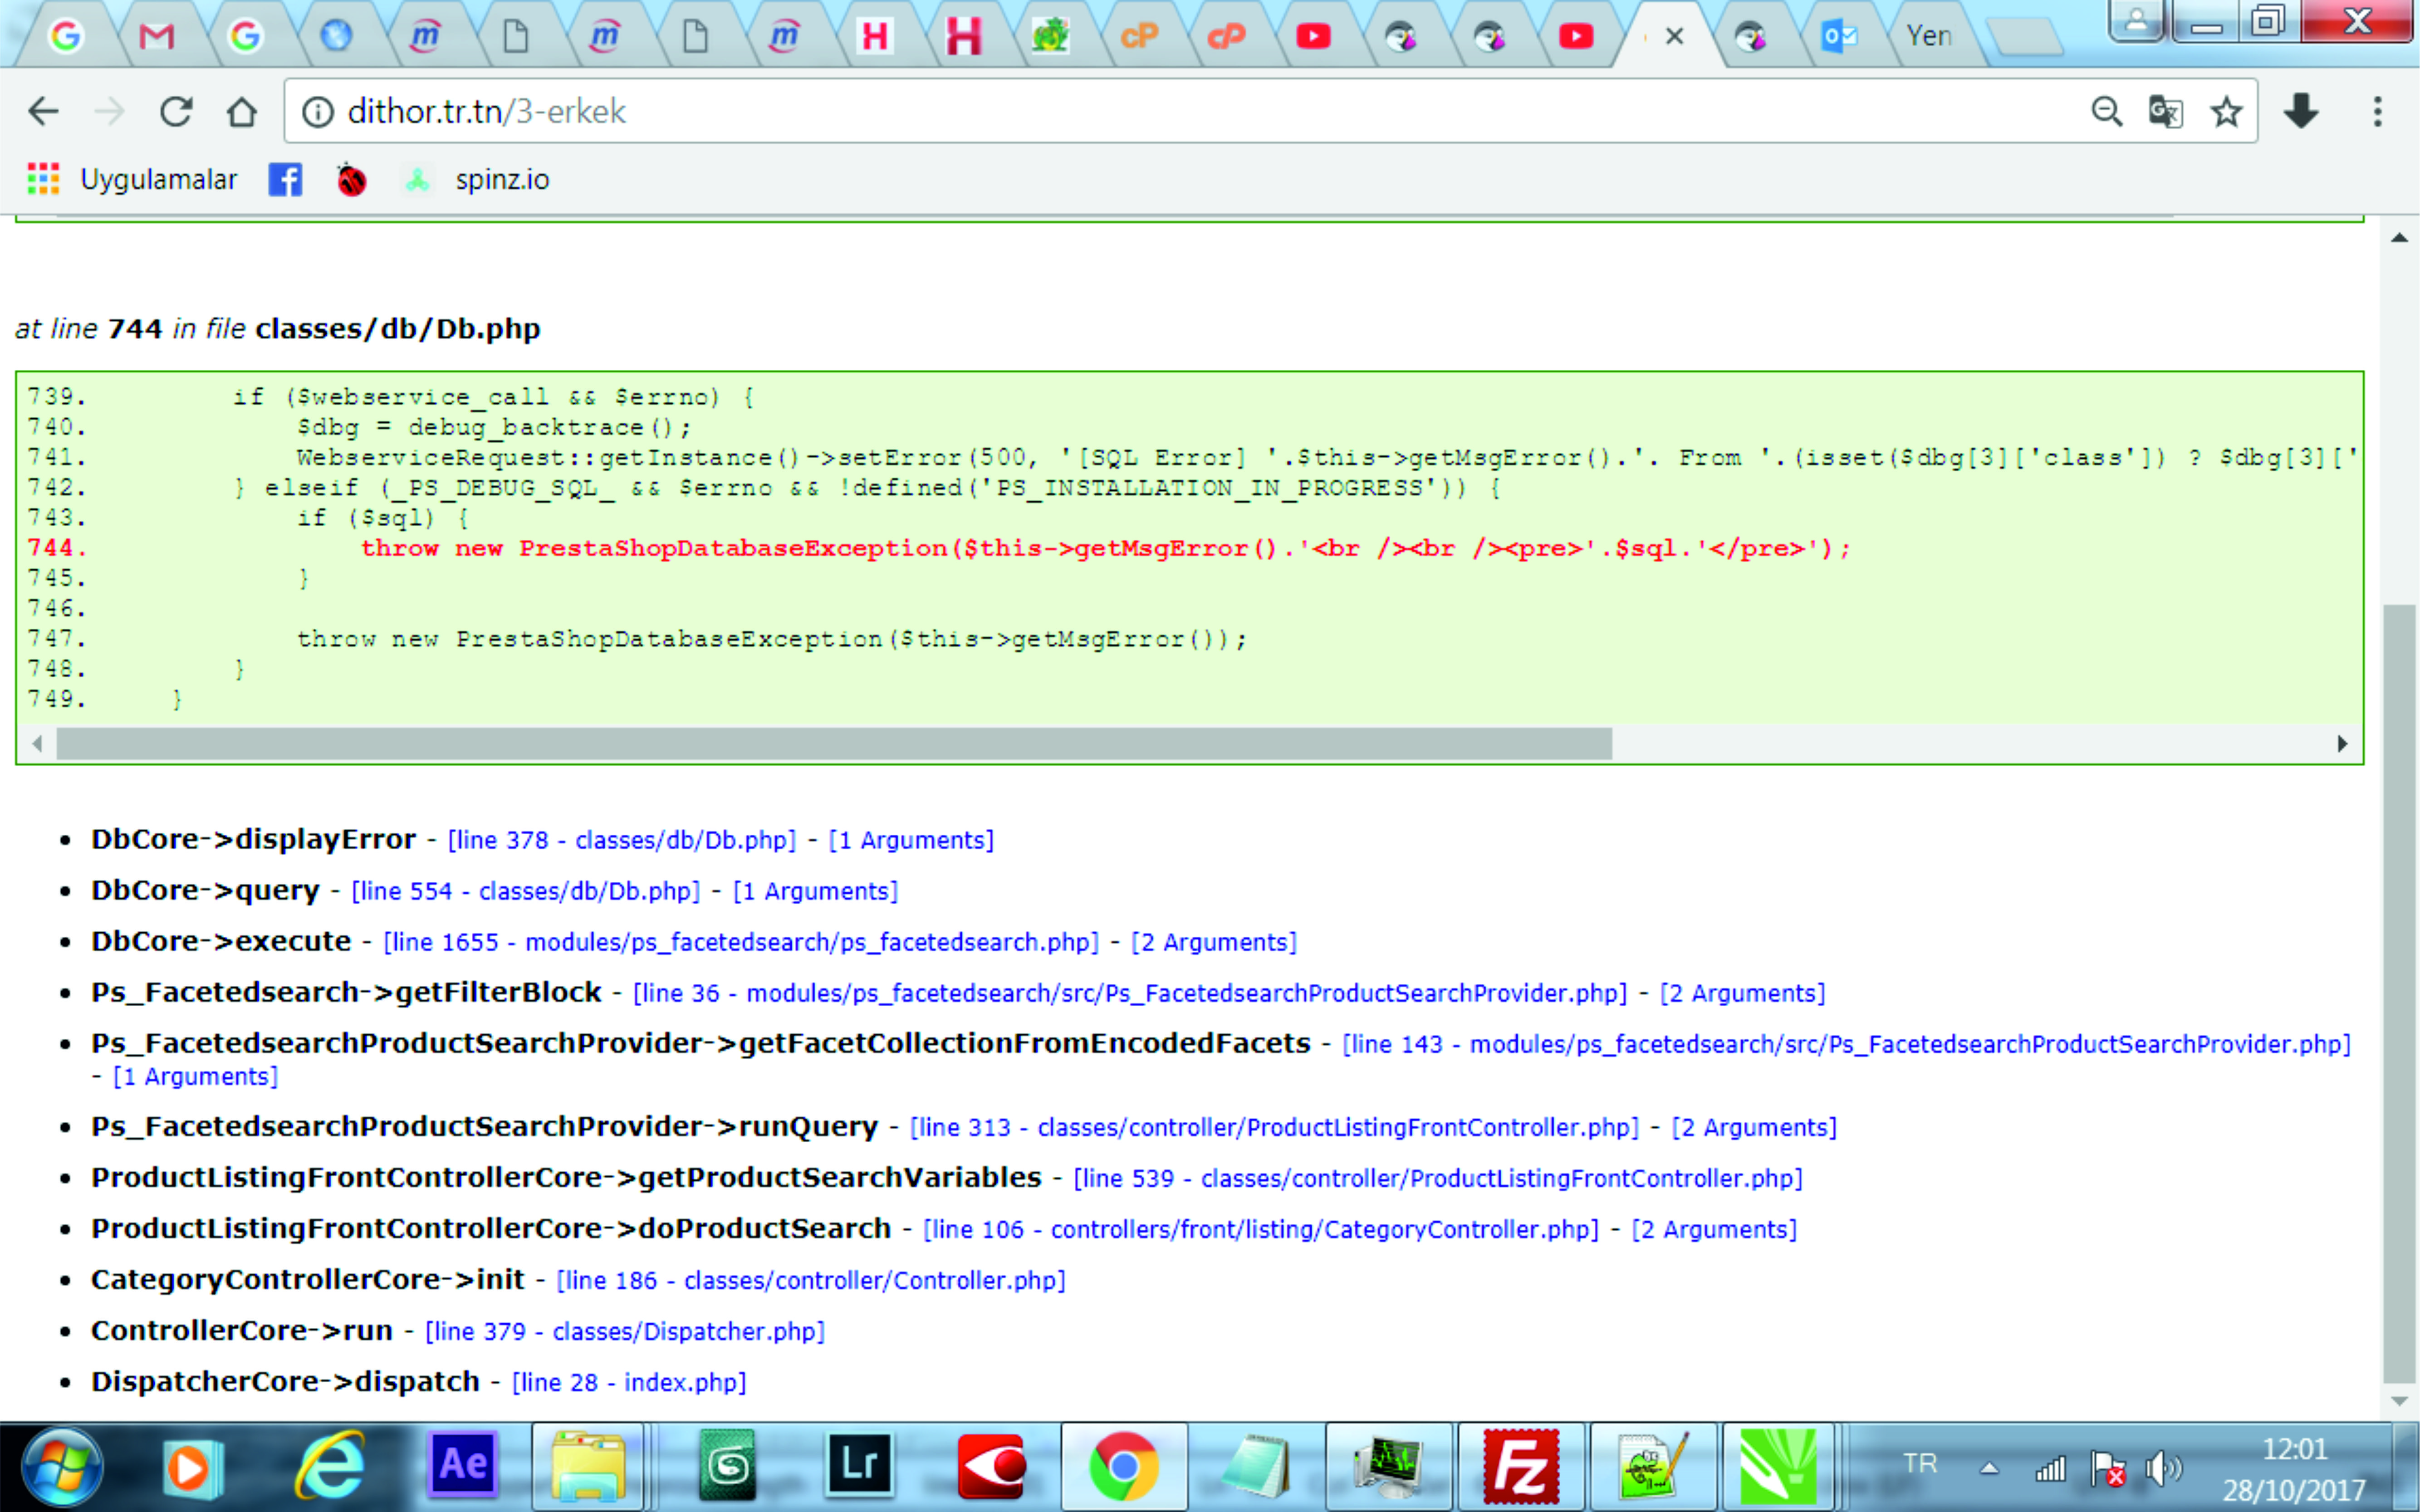The height and width of the screenshot is (1512, 2420).
Task: Open the FileZilla taskbar icon
Action: pos(1520,1467)
